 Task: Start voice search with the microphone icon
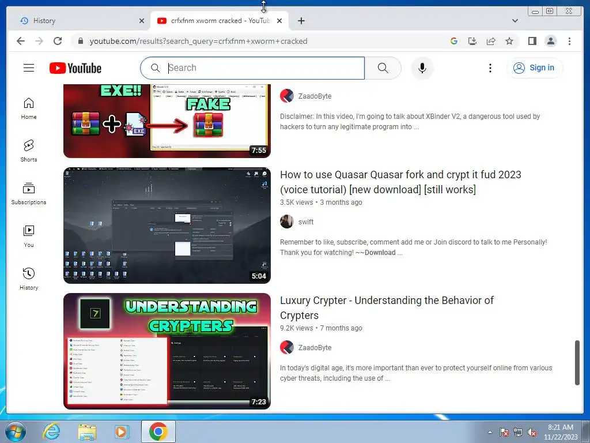coord(422,68)
